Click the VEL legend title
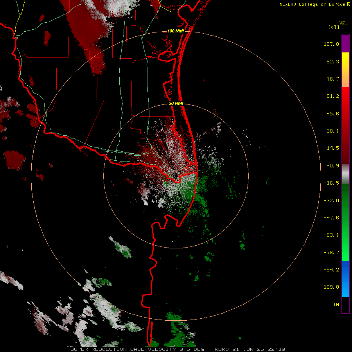This screenshot has width=352, height=352. tap(343, 23)
